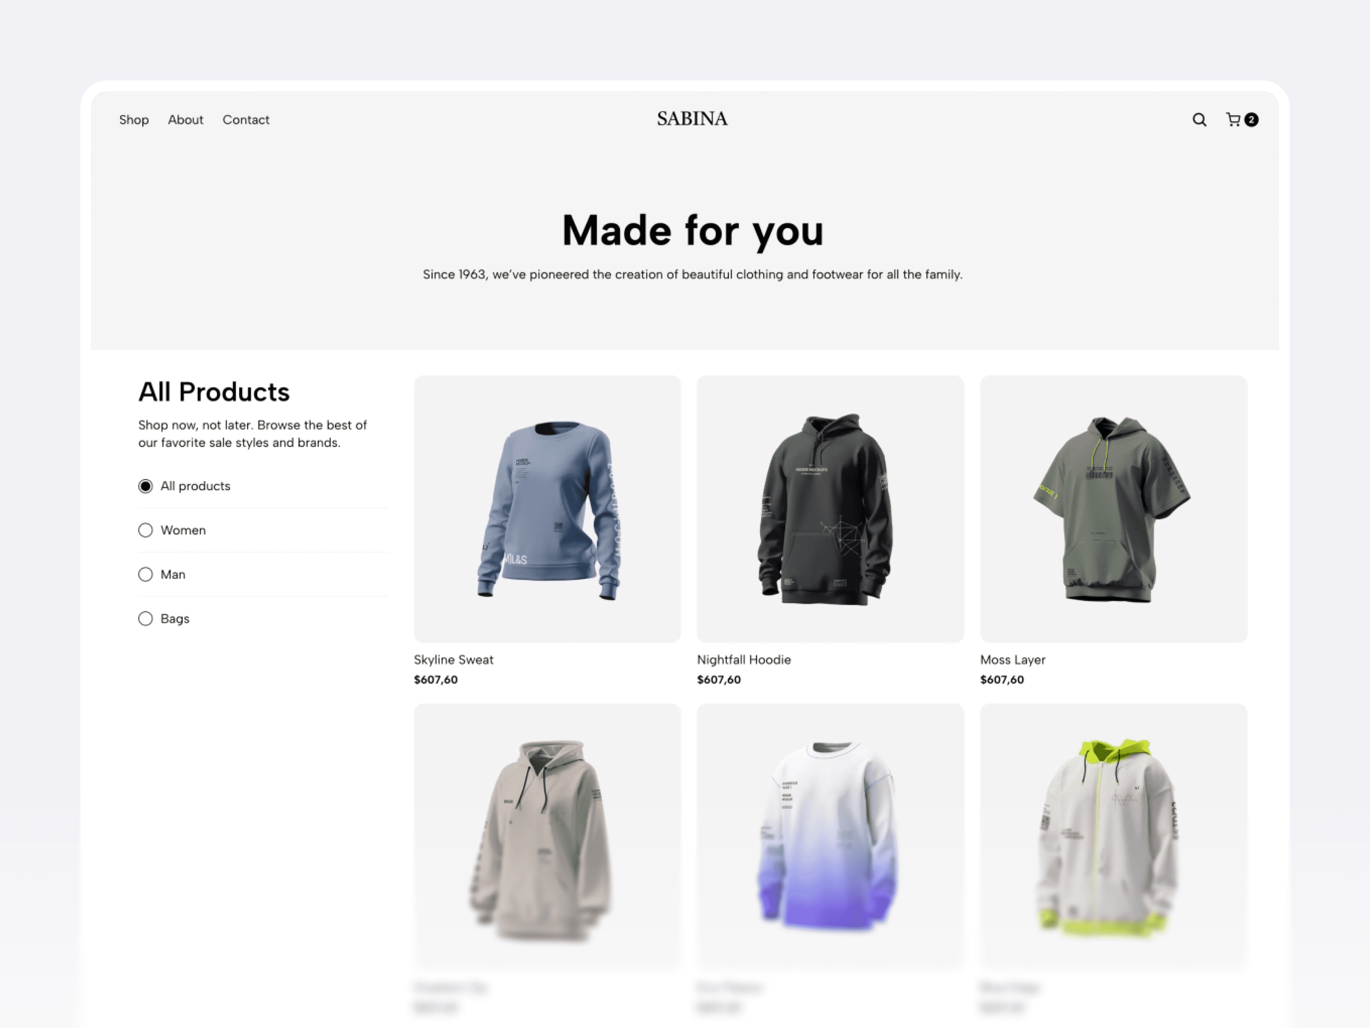Image resolution: width=1370 pixels, height=1028 pixels.
Task: Open the shopping cart icon
Action: click(1233, 119)
